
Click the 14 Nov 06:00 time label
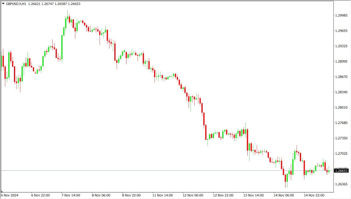(284, 195)
